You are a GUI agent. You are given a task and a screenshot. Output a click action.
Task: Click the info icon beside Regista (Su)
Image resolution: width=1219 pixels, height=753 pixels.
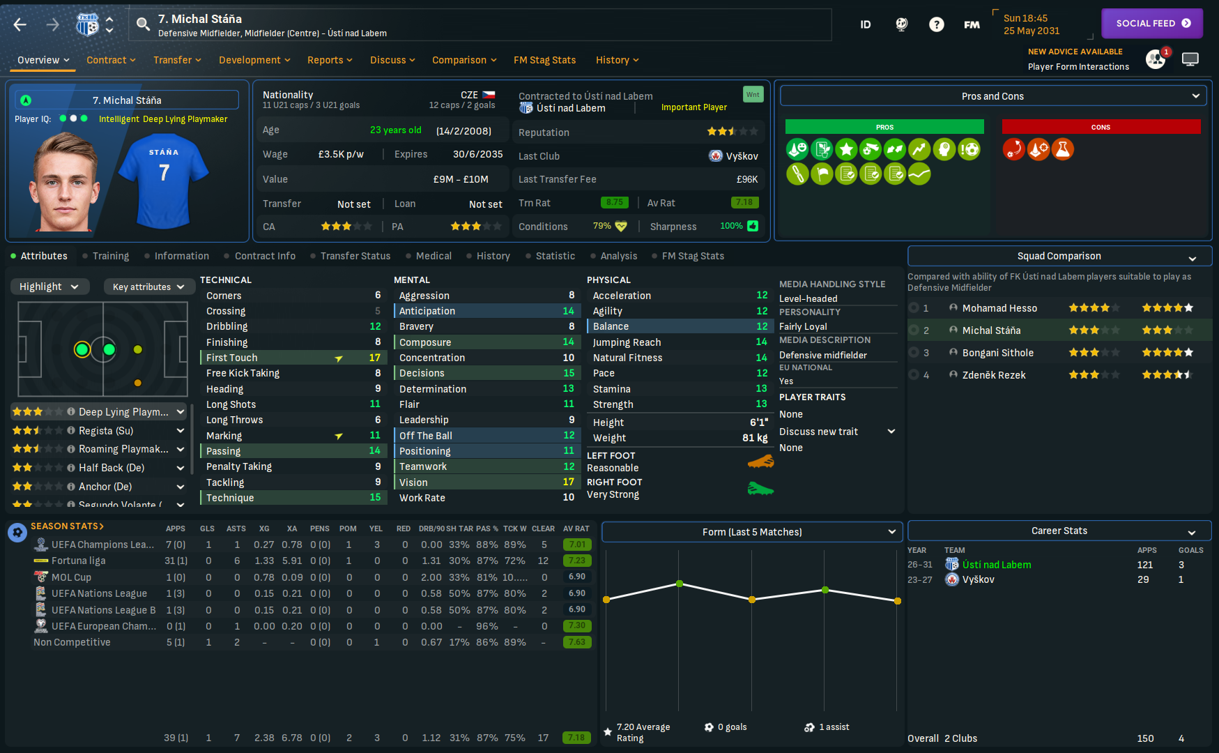pyautogui.click(x=71, y=430)
